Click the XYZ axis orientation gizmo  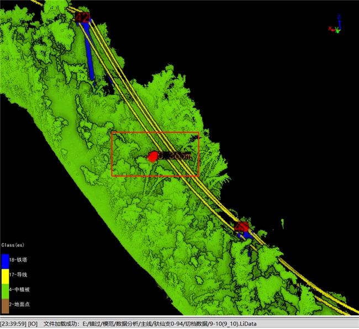click(x=337, y=25)
